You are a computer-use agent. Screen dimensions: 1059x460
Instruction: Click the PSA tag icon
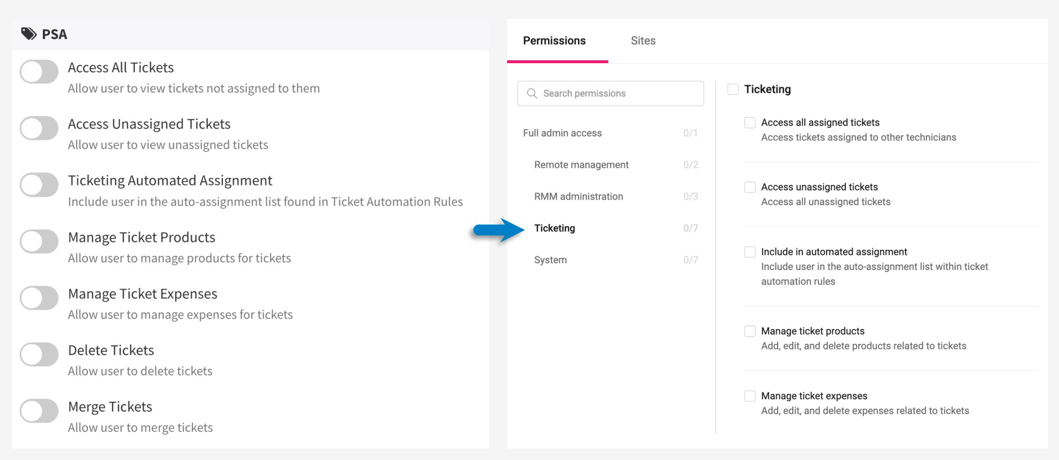[x=29, y=34]
